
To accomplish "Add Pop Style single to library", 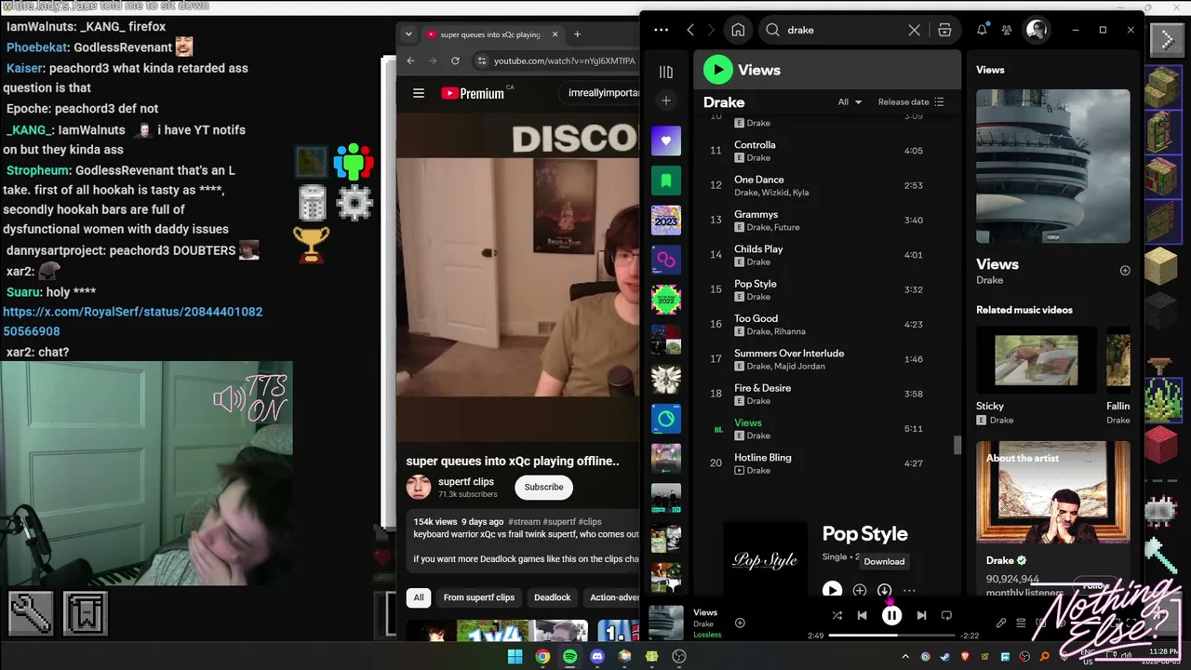I will (x=860, y=590).
